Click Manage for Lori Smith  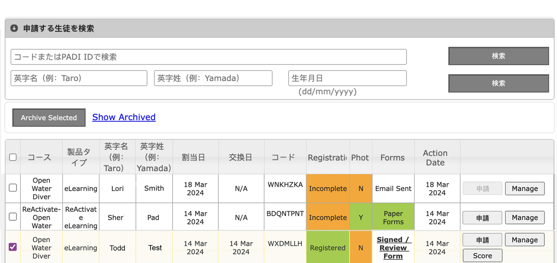tap(525, 189)
